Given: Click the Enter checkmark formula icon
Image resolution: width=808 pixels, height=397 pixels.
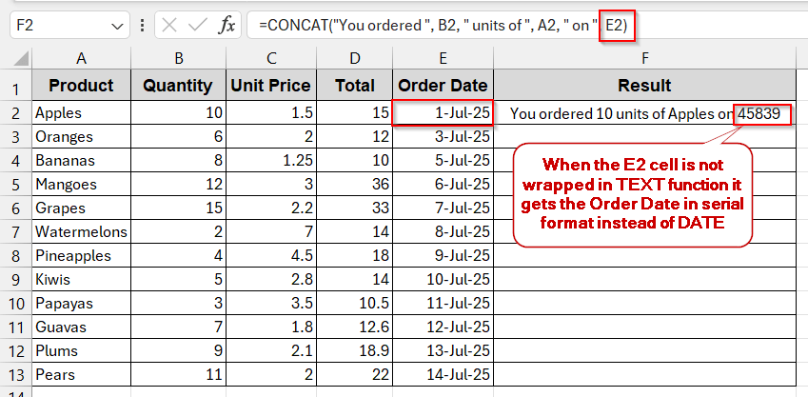Looking at the screenshot, I should (x=198, y=25).
